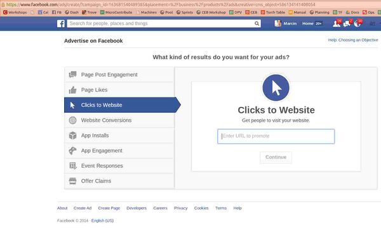The height and width of the screenshot is (235, 381).
Task: Go to Home in Facebook header
Action: tap(307, 23)
